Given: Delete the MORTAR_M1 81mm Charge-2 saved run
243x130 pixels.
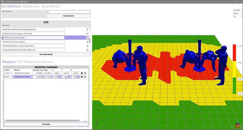Looking at the screenshot, I should [x=87, y=33].
